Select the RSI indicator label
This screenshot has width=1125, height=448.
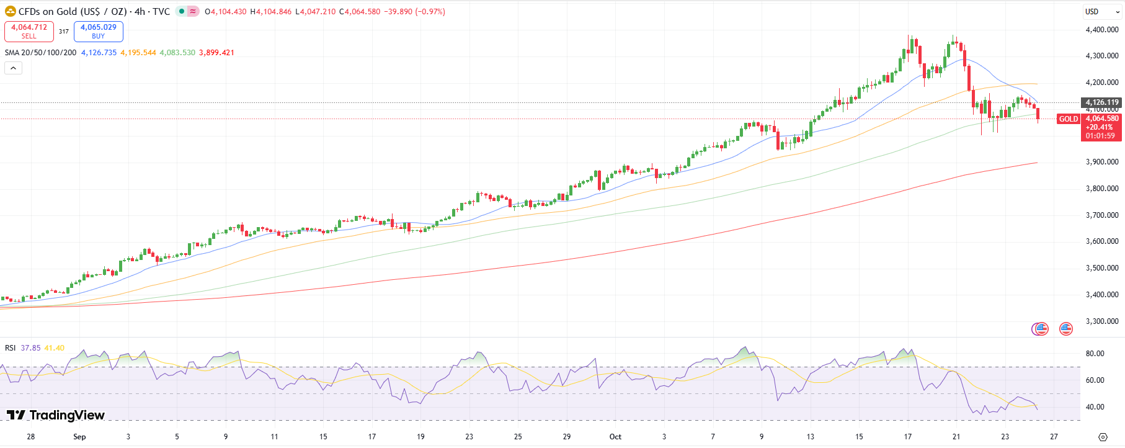pos(10,348)
